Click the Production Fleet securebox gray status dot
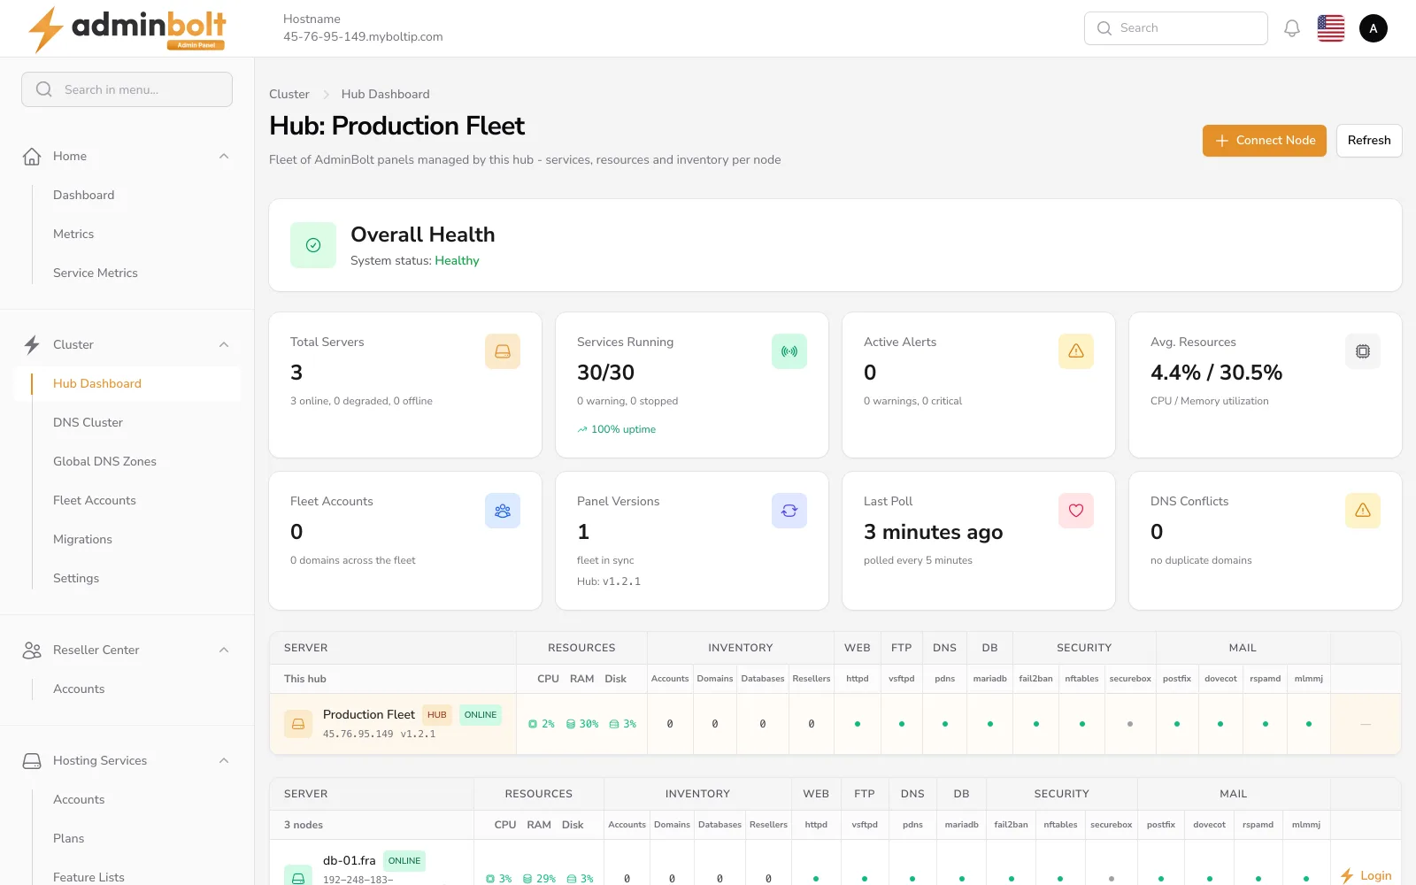 tap(1130, 724)
